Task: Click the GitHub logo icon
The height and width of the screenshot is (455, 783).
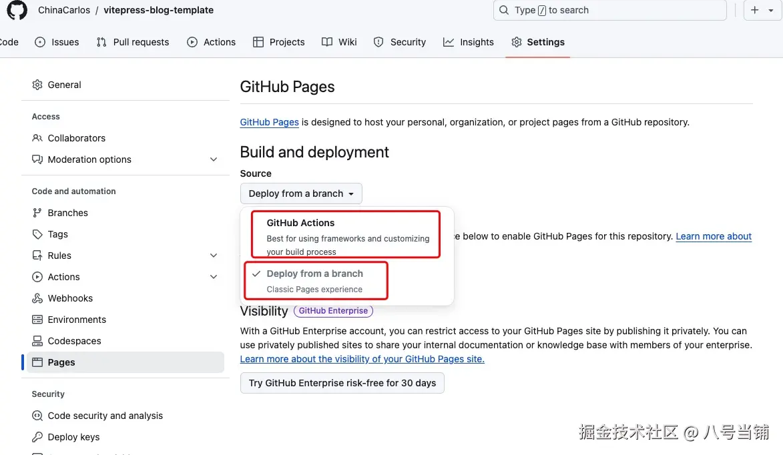Action: [x=16, y=10]
